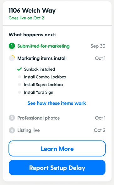
Task: Select the Submitted for marketing step
Action: coord(43,46)
